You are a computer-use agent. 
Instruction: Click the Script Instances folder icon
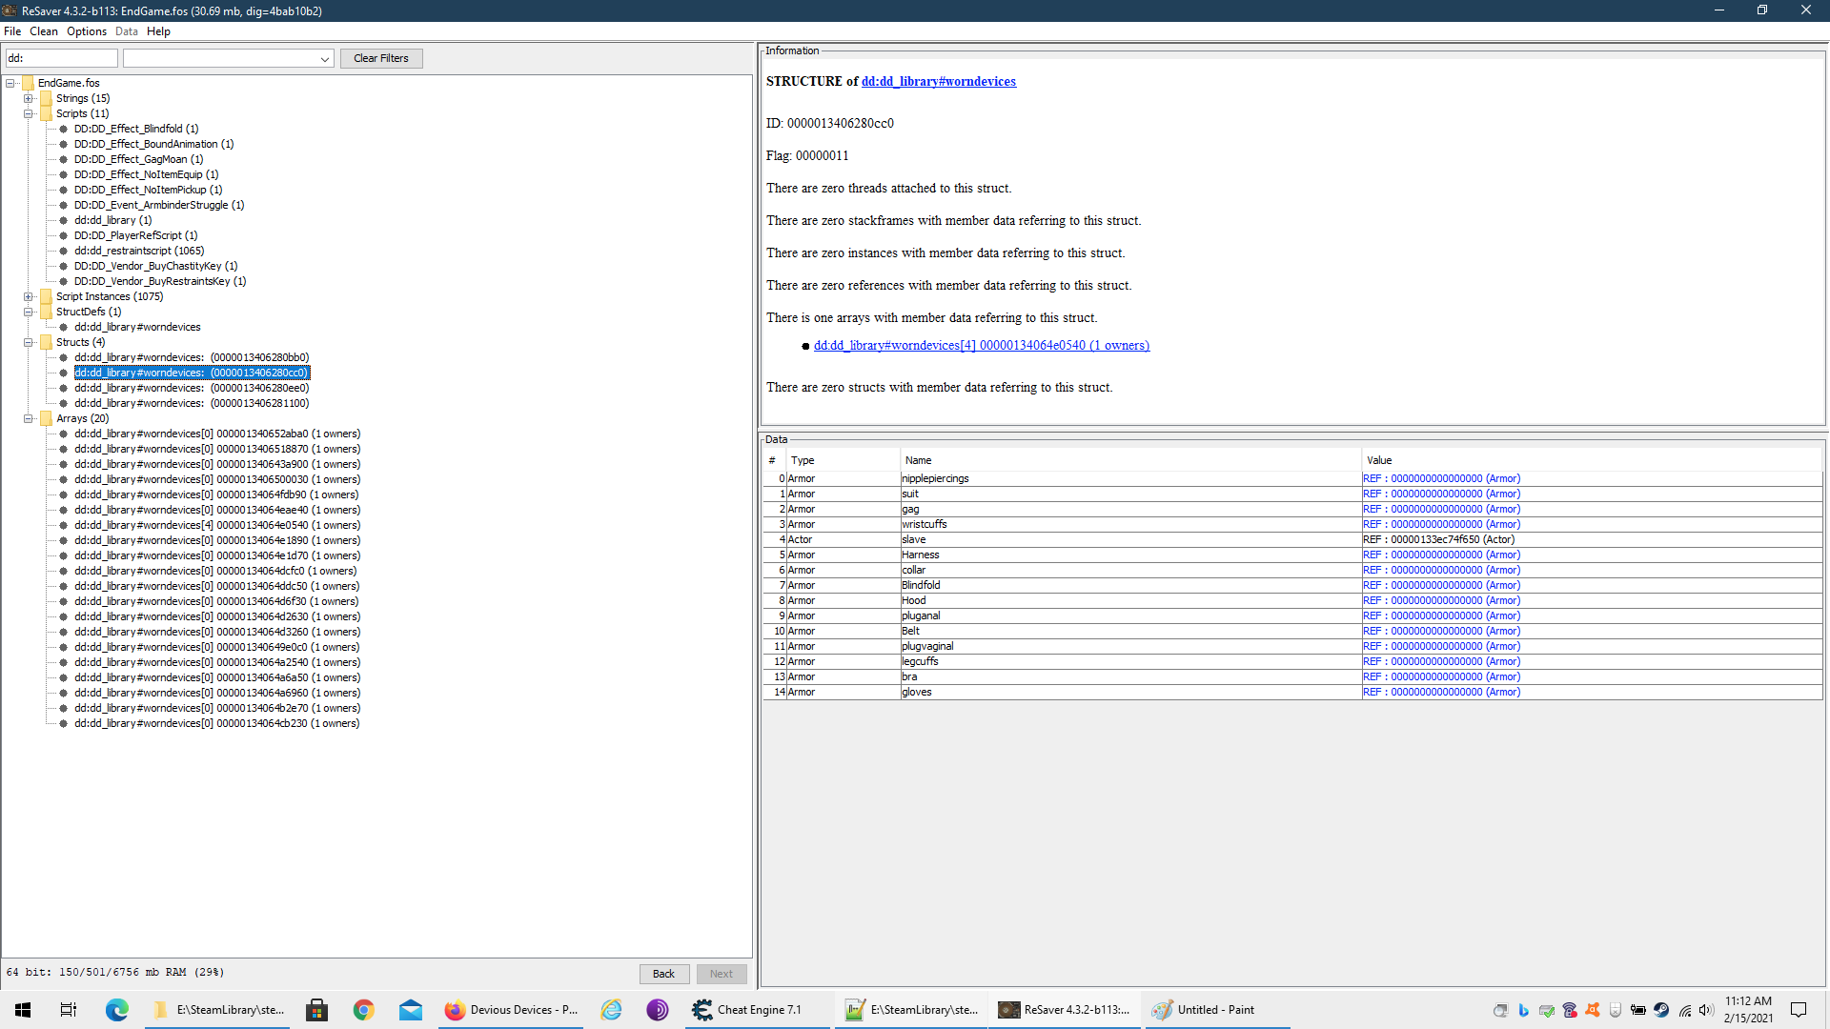coord(46,296)
